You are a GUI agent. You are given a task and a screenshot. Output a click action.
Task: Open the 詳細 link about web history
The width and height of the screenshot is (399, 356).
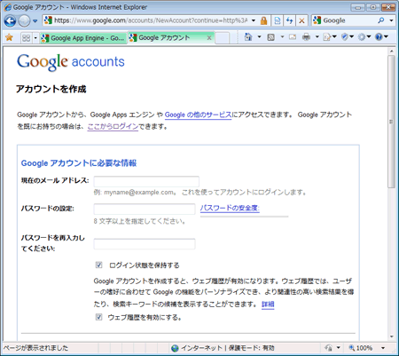click(x=268, y=305)
